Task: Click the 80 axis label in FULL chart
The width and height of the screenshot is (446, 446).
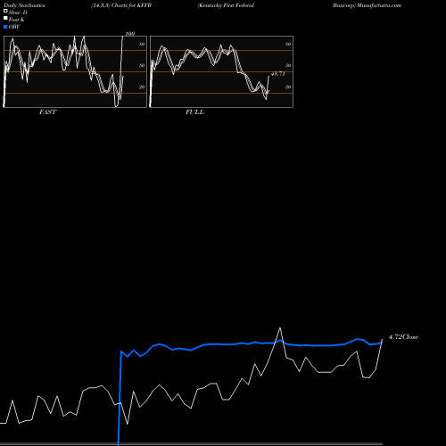Action: pos(288,44)
